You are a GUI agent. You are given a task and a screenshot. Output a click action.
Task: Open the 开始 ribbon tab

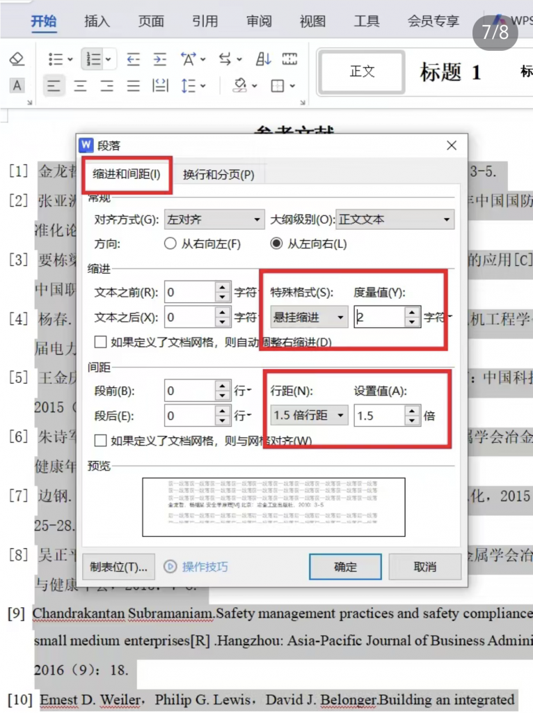coord(44,22)
